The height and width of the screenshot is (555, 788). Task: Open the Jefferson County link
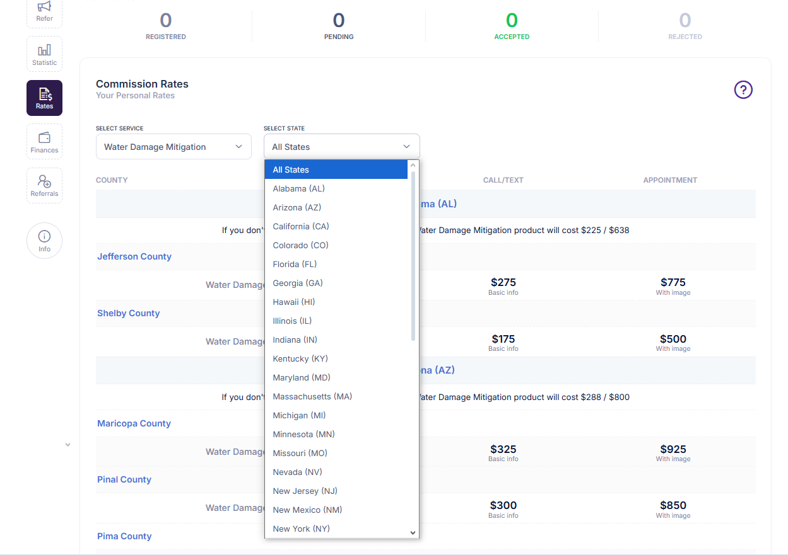click(x=134, y=256)
